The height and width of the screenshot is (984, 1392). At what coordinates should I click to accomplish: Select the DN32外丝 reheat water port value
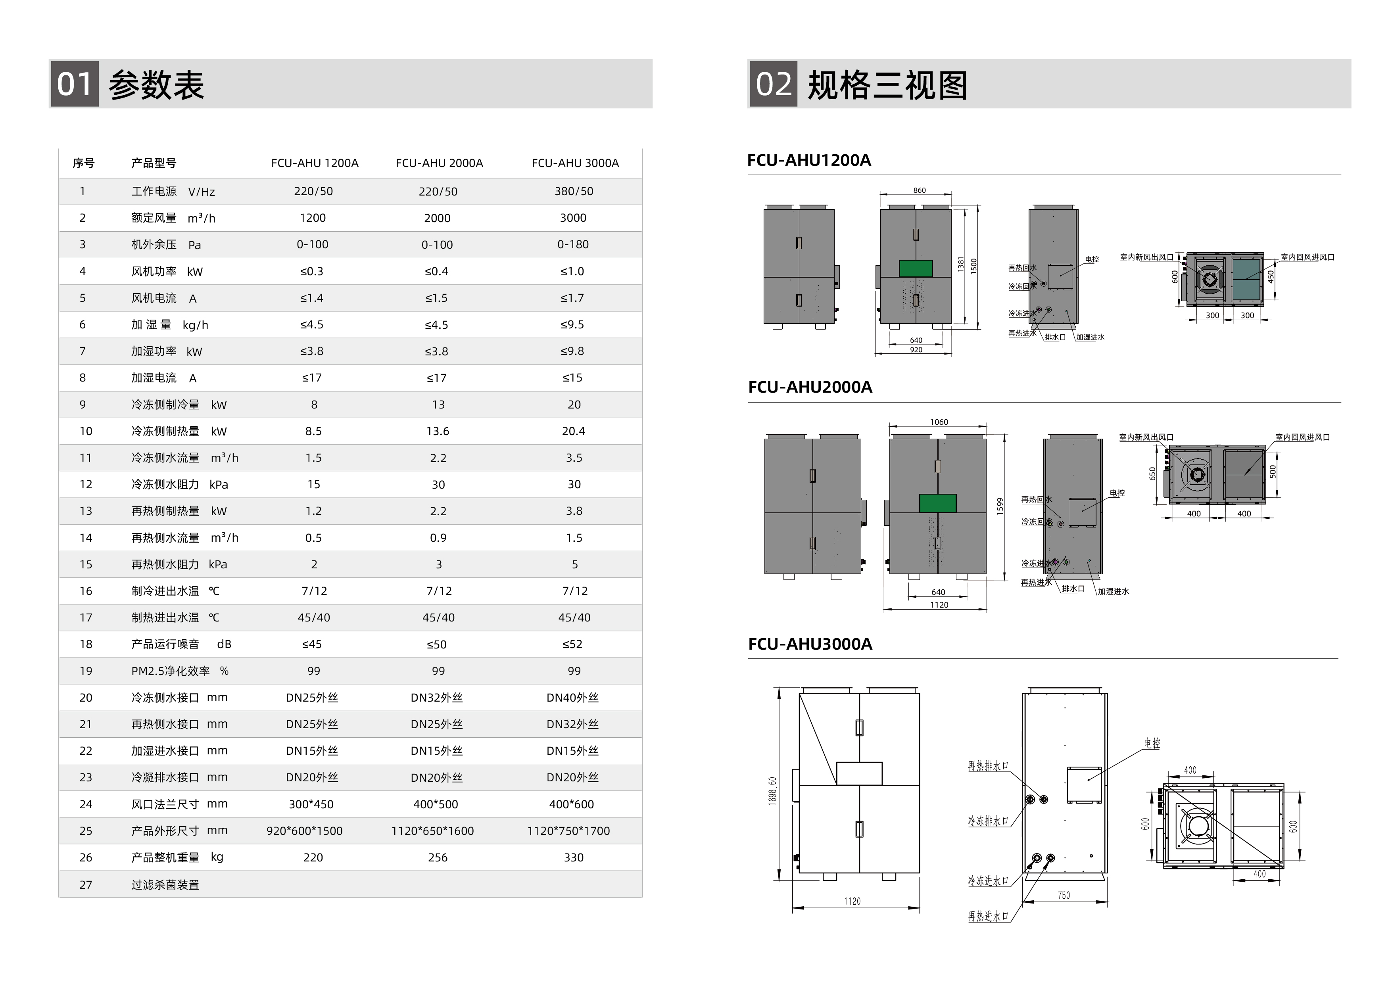click(572, 725)
